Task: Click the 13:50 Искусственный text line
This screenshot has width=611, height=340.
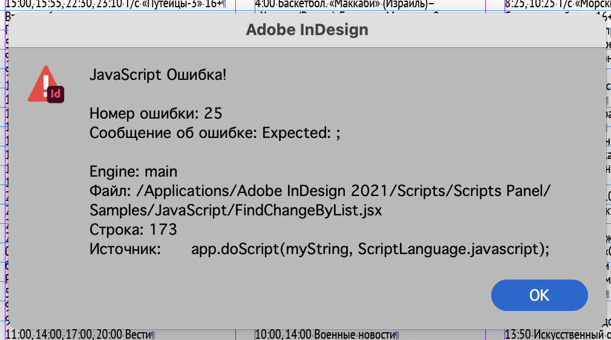Action: coord(554,334)
